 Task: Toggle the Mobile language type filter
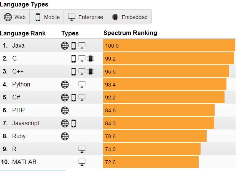point(48,17)
